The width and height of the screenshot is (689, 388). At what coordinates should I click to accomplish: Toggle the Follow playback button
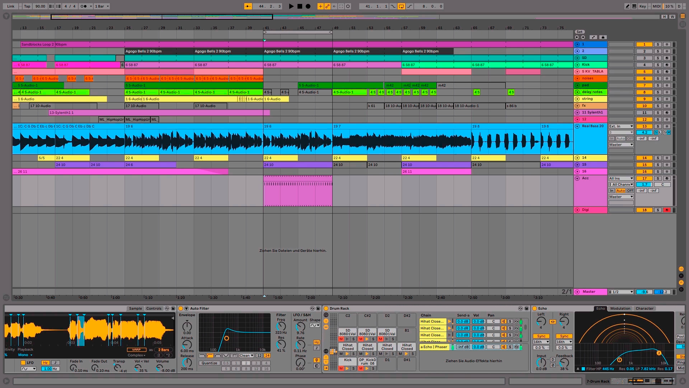248,6
